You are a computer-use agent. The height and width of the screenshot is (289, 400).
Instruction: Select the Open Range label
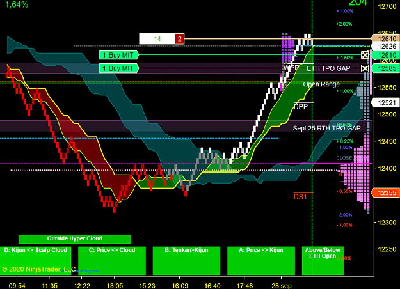click(x=321, y=84)
